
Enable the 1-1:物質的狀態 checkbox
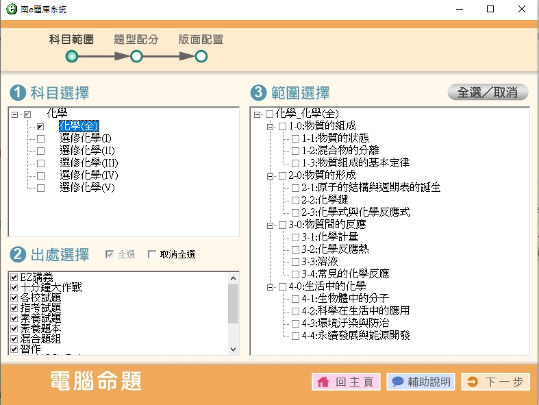[x=295, y=138]
